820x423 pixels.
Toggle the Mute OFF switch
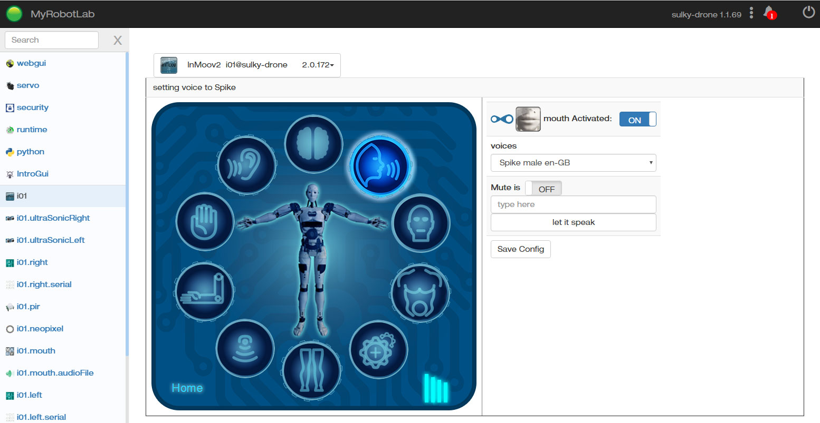[544, 188]
